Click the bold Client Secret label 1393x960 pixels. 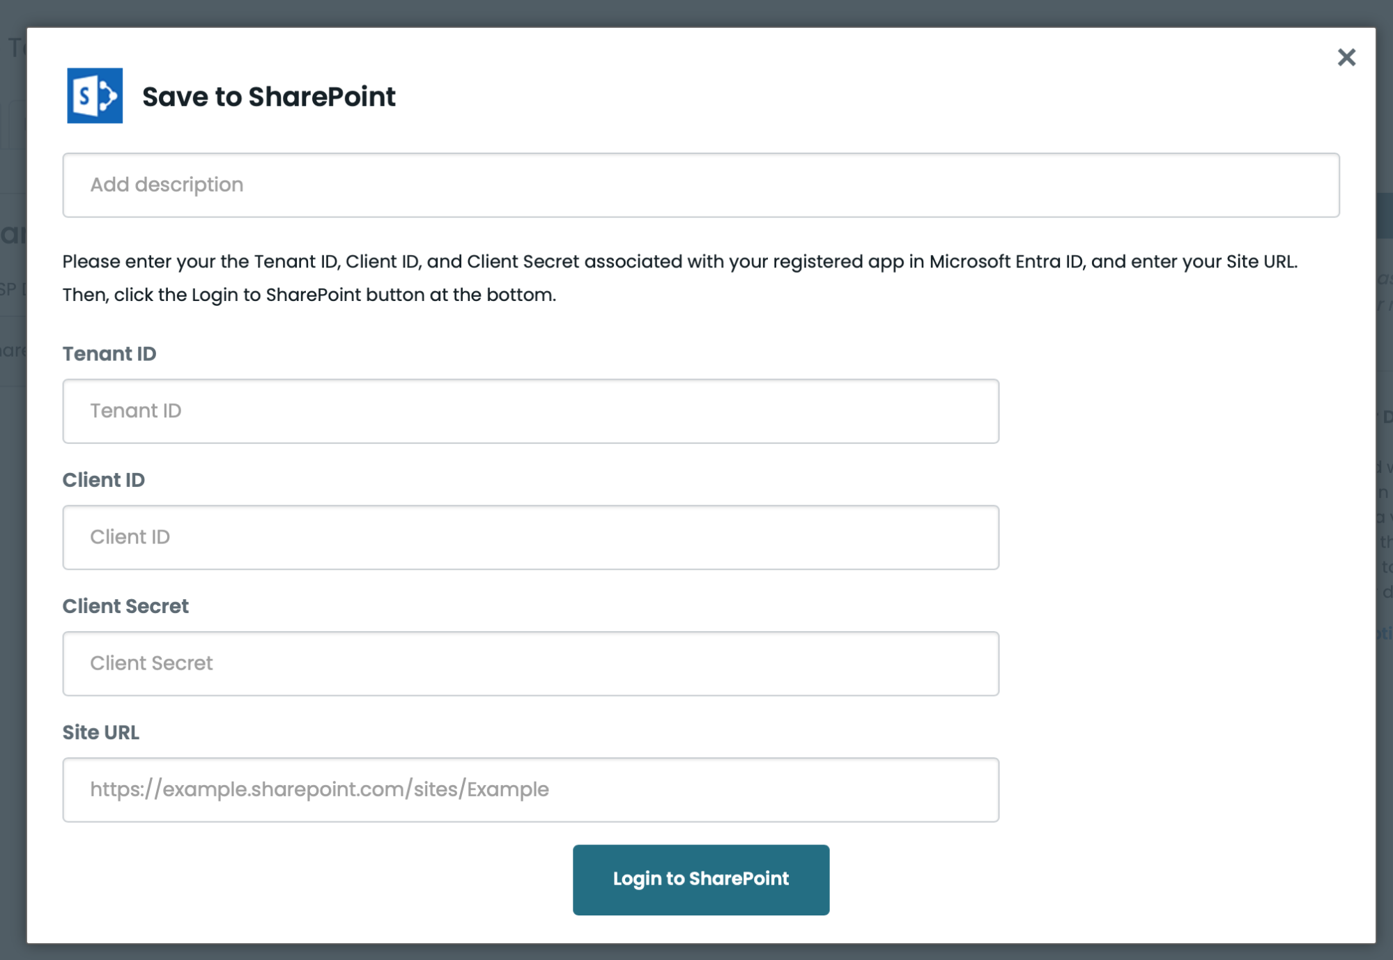(x=125, y=606)
